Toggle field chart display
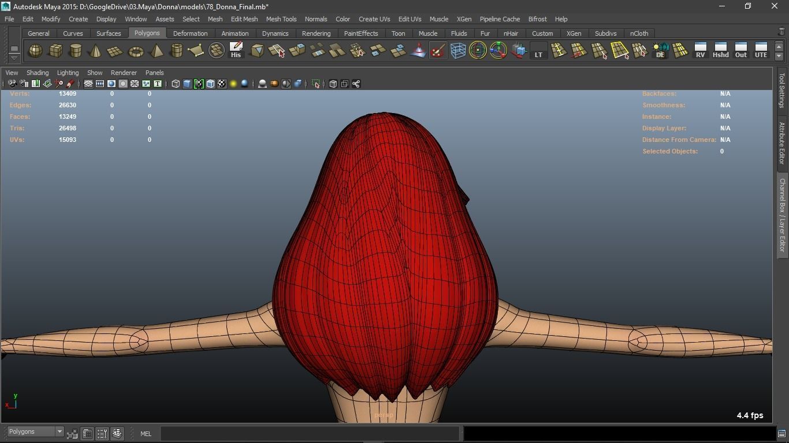Image resolution: width=789 pixels, height=443 pixels. [135, 84]
